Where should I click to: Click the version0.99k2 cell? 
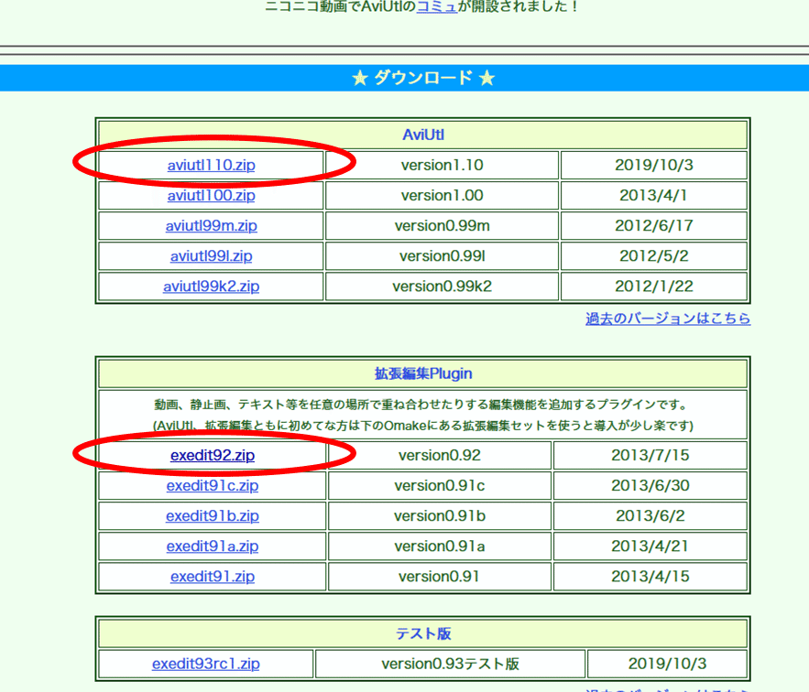443,287
